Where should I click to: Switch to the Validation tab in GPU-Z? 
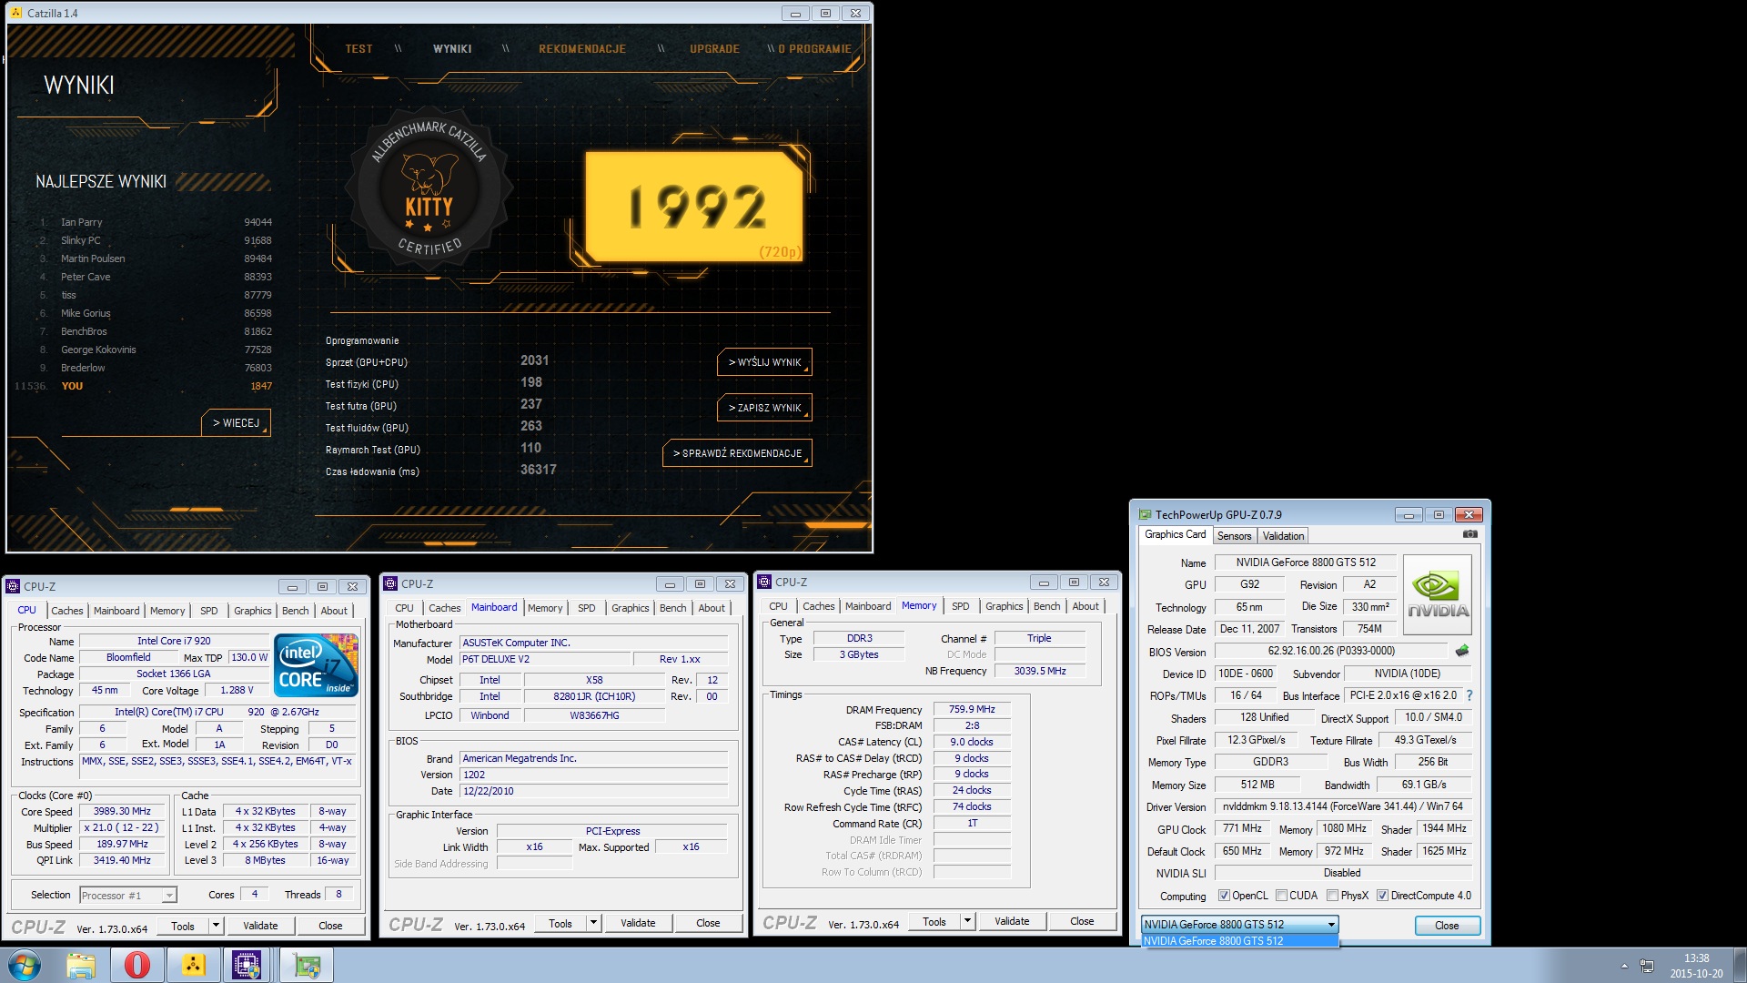(1283, 536)
